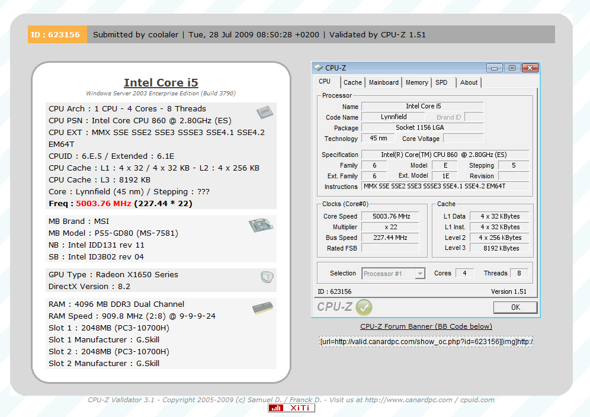590x417 pixels.
Task: Click the 'MB Model : P55-GD80 (MS-7581)' line
Action: (113, 233)
